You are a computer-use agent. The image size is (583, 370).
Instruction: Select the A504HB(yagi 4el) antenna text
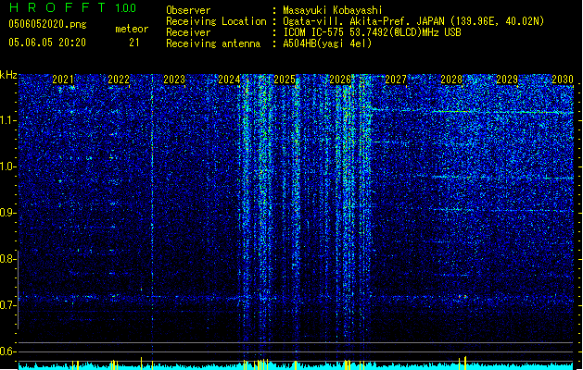click(x=327, y=43)
